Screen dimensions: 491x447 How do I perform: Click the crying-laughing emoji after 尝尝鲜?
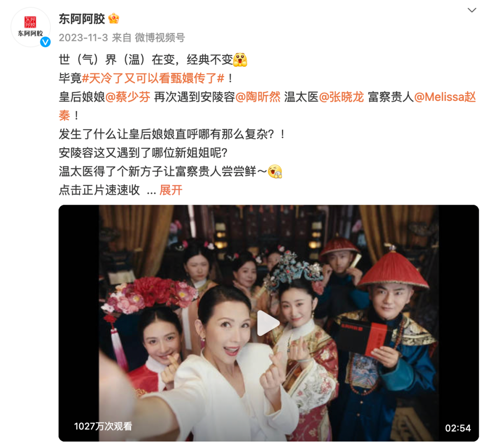pos(275,171)
